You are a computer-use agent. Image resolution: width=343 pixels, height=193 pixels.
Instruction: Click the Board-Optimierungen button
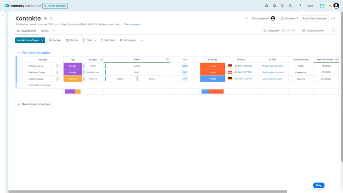[x=314, y=18]
